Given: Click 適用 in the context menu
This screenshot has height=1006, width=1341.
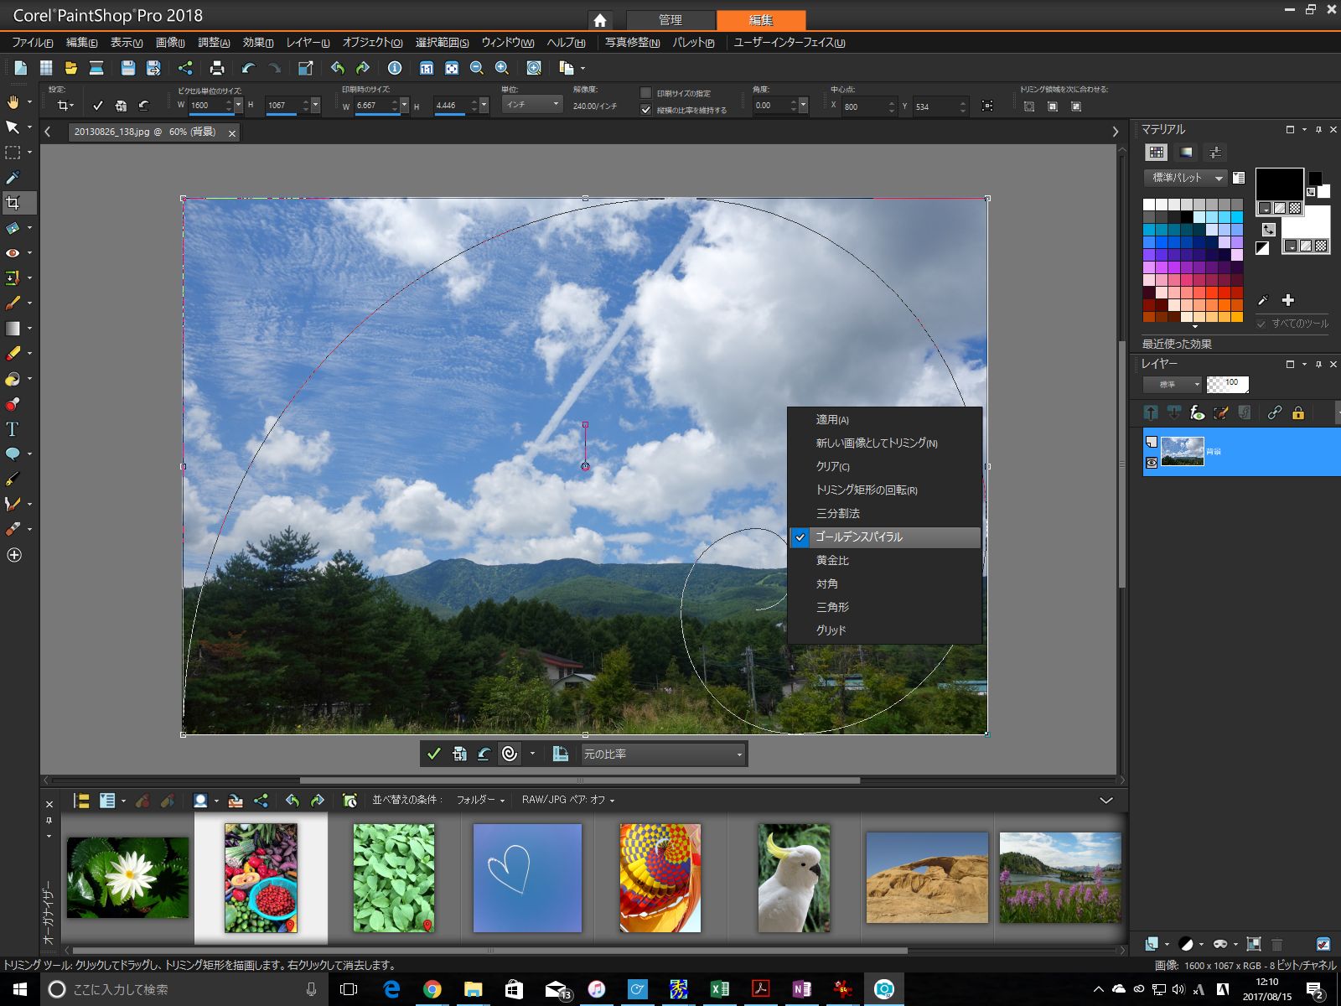Looking at the screenshot, I should click(x=885, y=419).
